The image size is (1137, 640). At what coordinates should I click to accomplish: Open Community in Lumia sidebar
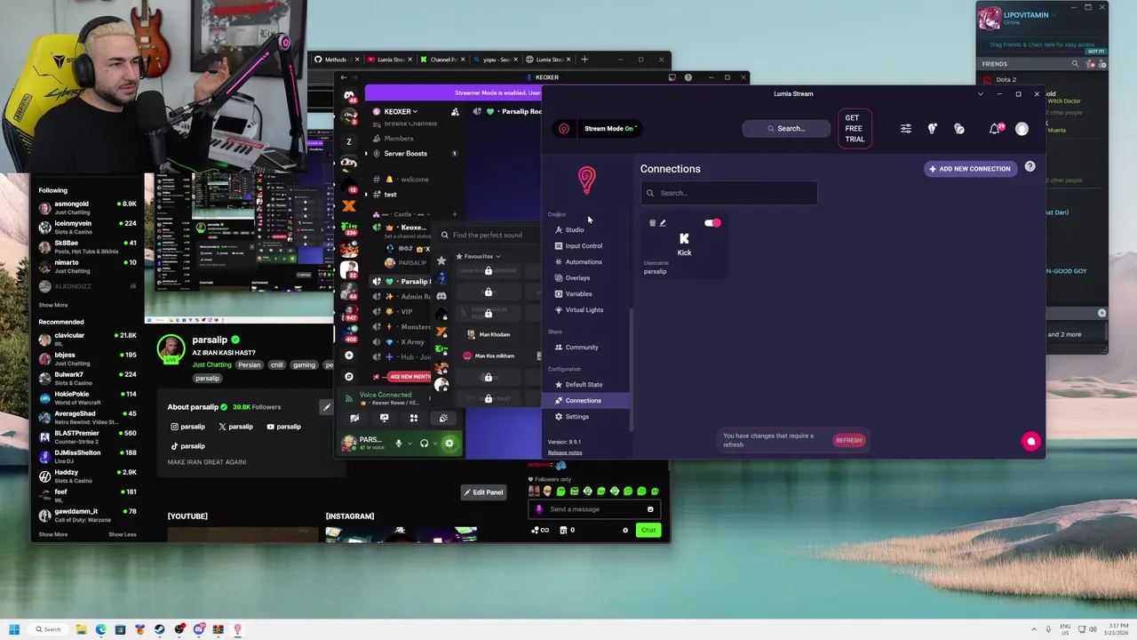[x=586, y=348]
